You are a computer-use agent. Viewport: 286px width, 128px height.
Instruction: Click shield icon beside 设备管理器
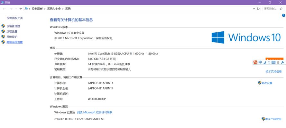(3, 26)
